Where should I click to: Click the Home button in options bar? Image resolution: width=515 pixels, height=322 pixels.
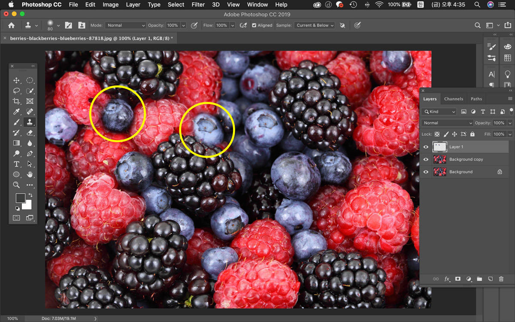(x=11, y=25)
